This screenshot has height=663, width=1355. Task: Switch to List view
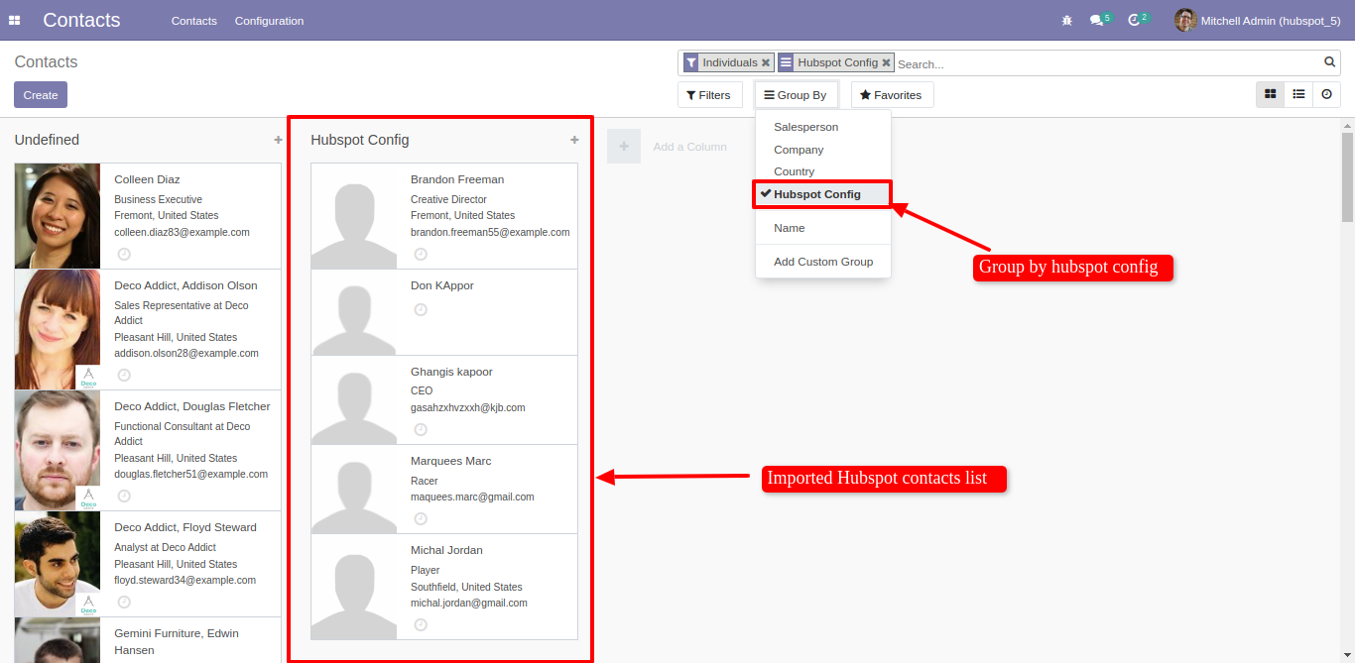[1298, 94]
